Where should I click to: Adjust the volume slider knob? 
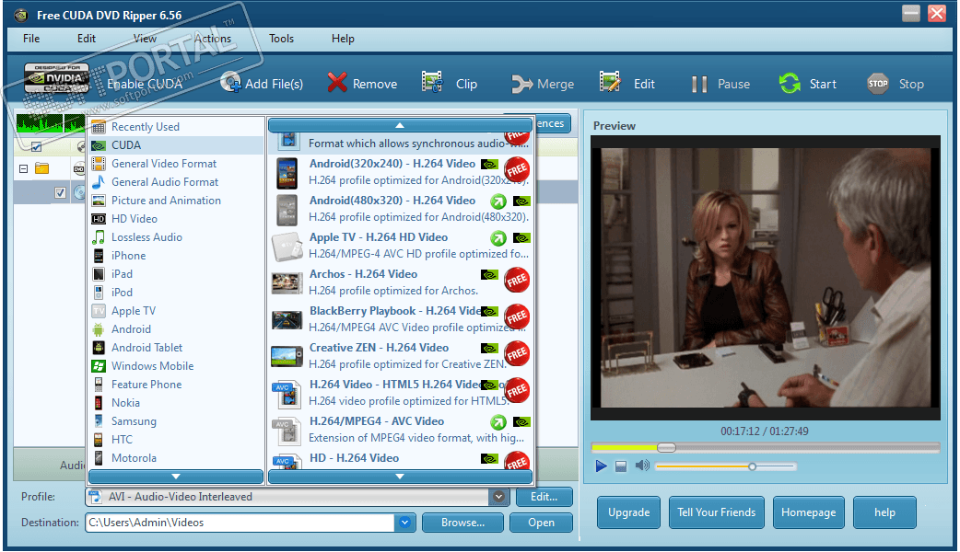pos(752,466)
